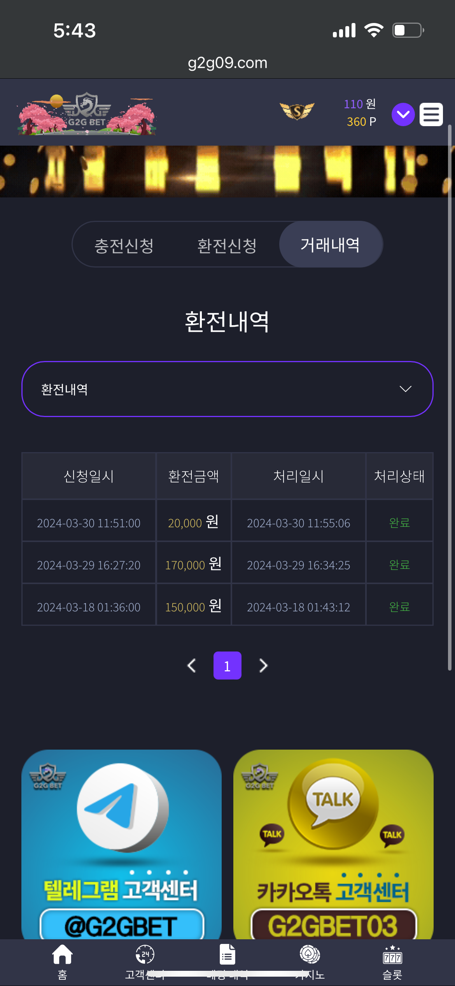Open the KakaoTalk customer center banner
455x986 pixels.
[333, 844]
